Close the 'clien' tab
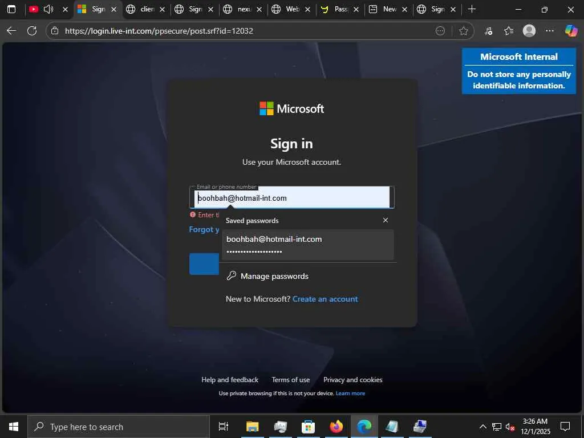This screenshot has height=438, width=584. [x=163, y=9]
